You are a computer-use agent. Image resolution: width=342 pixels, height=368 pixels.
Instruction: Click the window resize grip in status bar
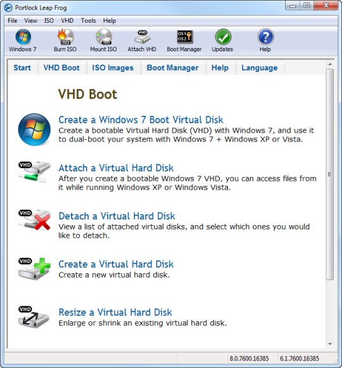(x=334, y=360)
